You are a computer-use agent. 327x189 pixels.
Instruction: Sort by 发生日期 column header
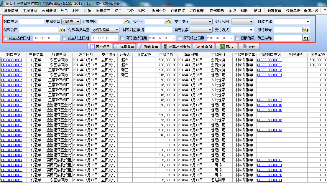coord(86,54)
